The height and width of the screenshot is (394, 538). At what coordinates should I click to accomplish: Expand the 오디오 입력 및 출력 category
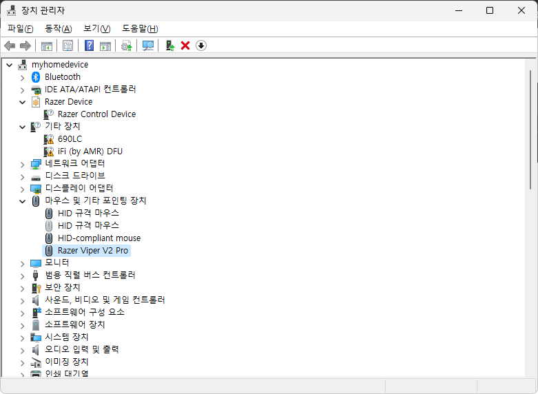23,351
